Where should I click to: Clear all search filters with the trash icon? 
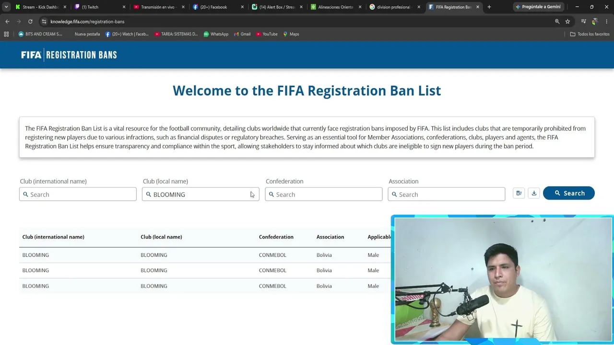(519, 193)
